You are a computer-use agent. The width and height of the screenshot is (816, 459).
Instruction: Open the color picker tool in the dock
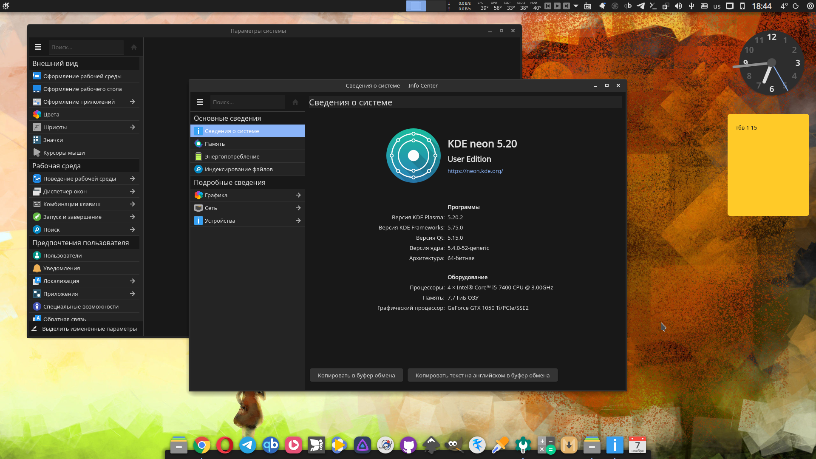500,445
